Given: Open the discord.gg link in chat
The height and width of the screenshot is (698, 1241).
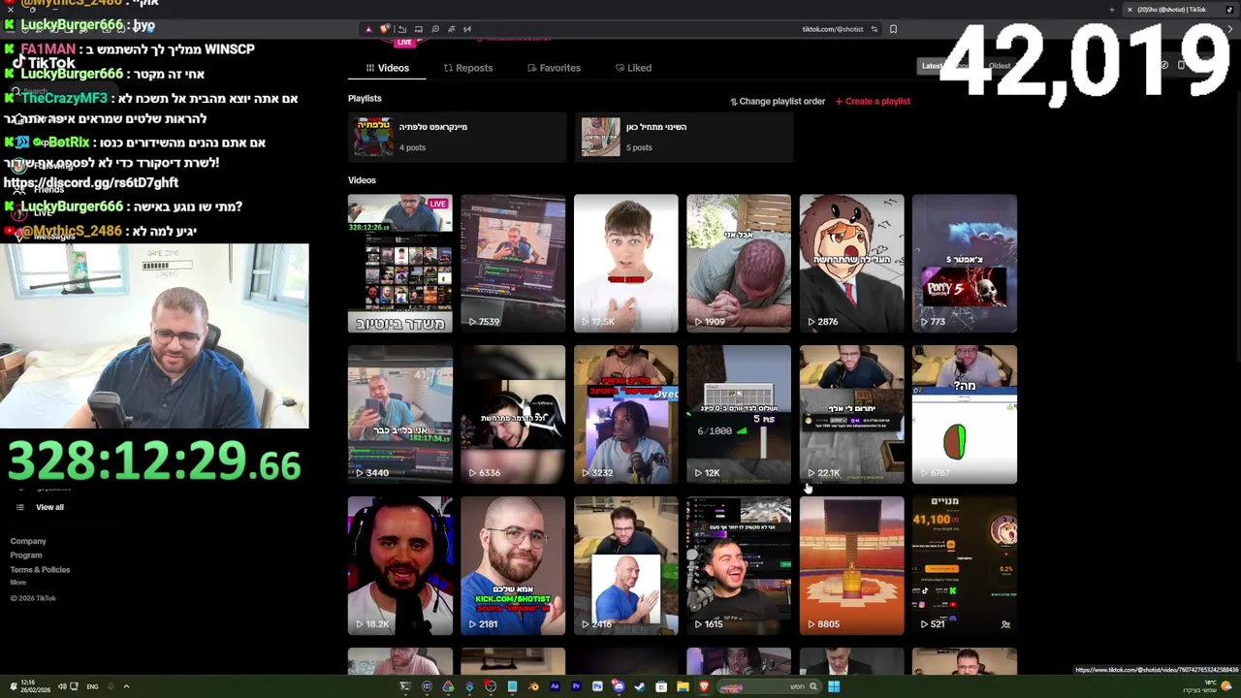Looking at the screenshot, I should tap(91, 182).
